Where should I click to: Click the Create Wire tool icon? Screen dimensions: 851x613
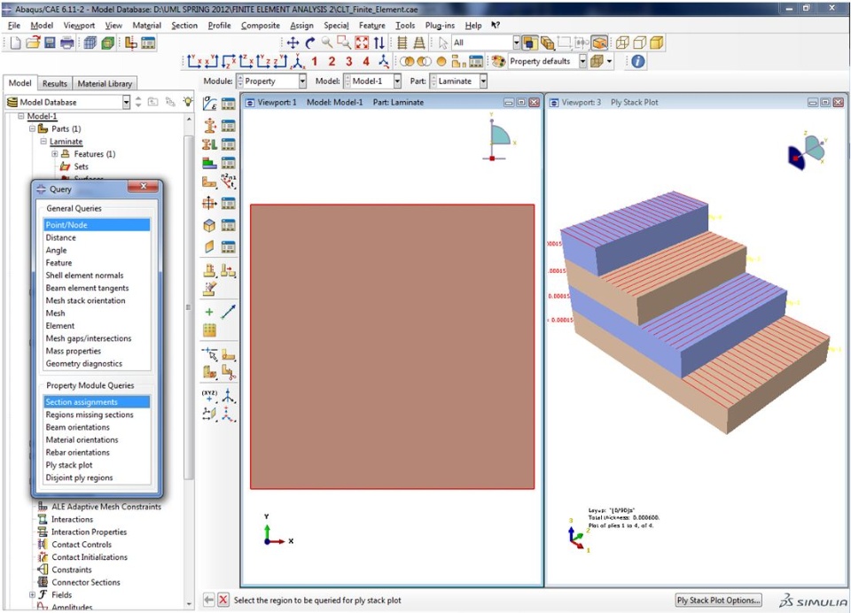(x=229, y=312)
